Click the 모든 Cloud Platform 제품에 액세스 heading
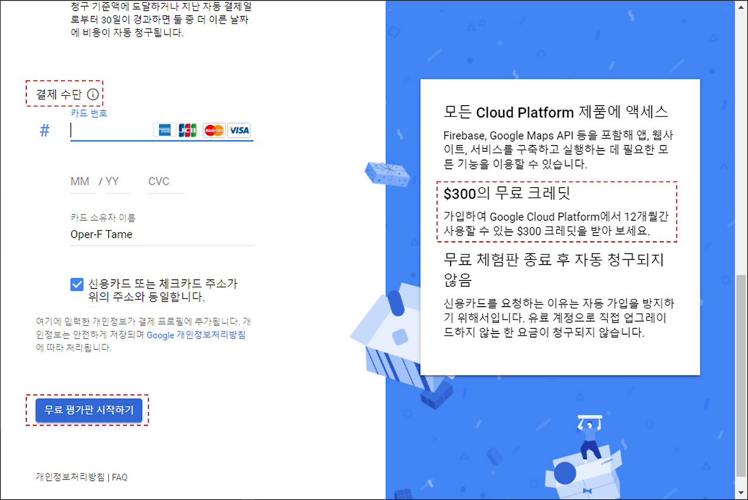The height and width of the screenshot is (500, 748). 556,112
